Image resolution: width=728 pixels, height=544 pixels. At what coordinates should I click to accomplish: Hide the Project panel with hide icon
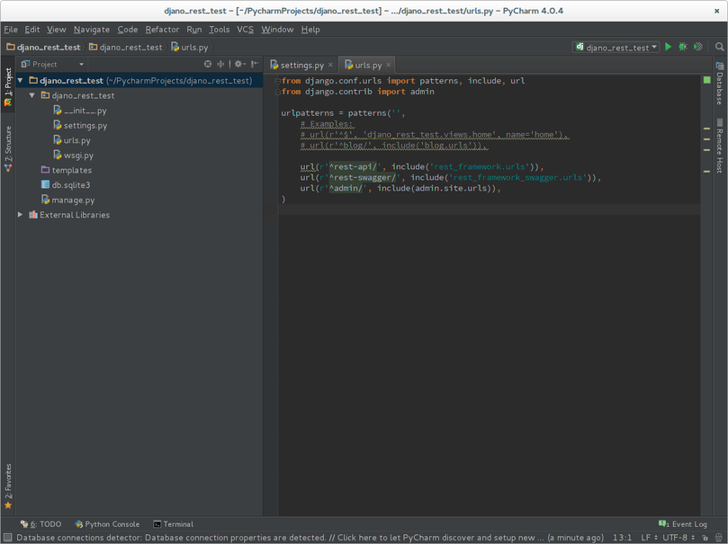point(255,64)
